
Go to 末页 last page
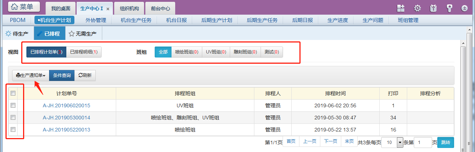pos(349,141)
